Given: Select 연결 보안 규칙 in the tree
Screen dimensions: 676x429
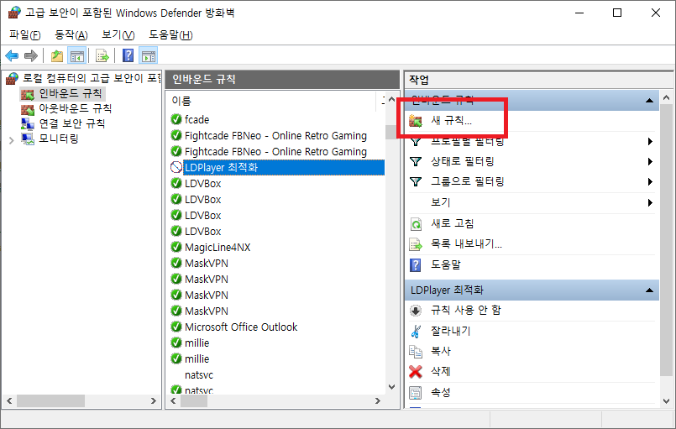Looking at the screenshot, I should (x=72, y=123).
